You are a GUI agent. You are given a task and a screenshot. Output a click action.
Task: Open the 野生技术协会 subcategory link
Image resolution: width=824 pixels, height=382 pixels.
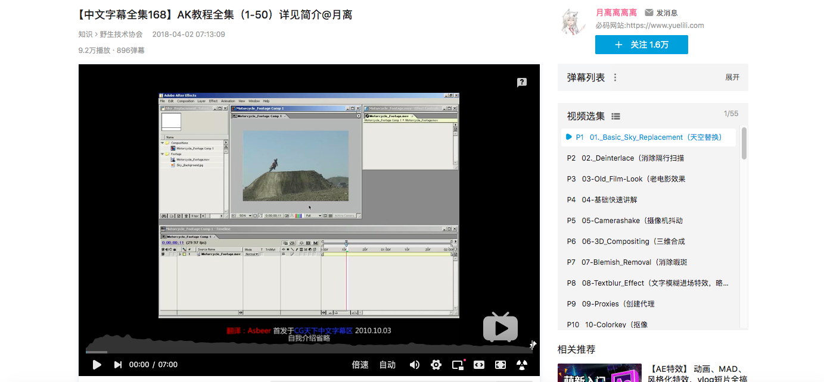click(x=122, y=35)
